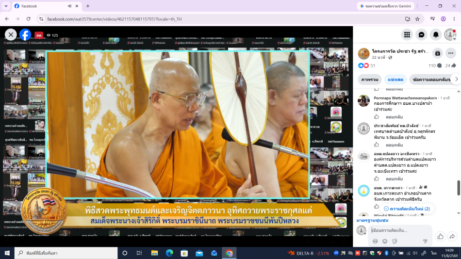Reload the page
The image size is (461, 259).
28,19
